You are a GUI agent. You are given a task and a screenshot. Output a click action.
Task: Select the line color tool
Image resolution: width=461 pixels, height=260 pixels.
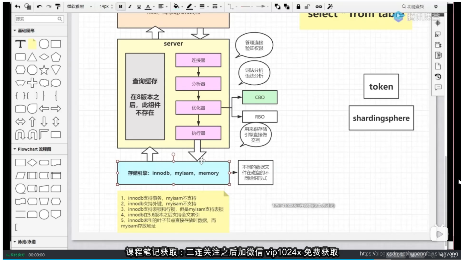point(189,6)
